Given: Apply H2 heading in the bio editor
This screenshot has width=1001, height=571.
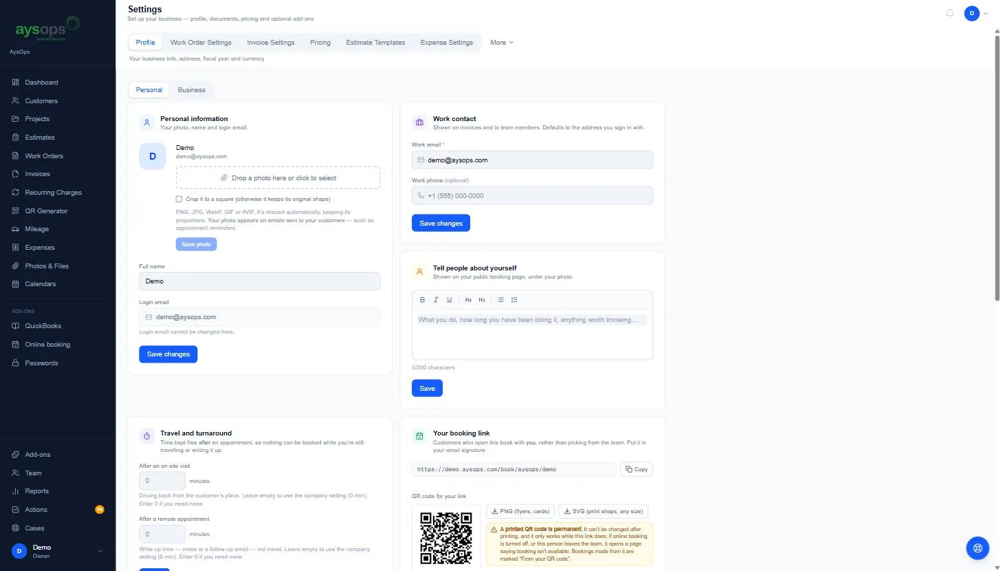Looking at the screenshot, I should (468, 300).
